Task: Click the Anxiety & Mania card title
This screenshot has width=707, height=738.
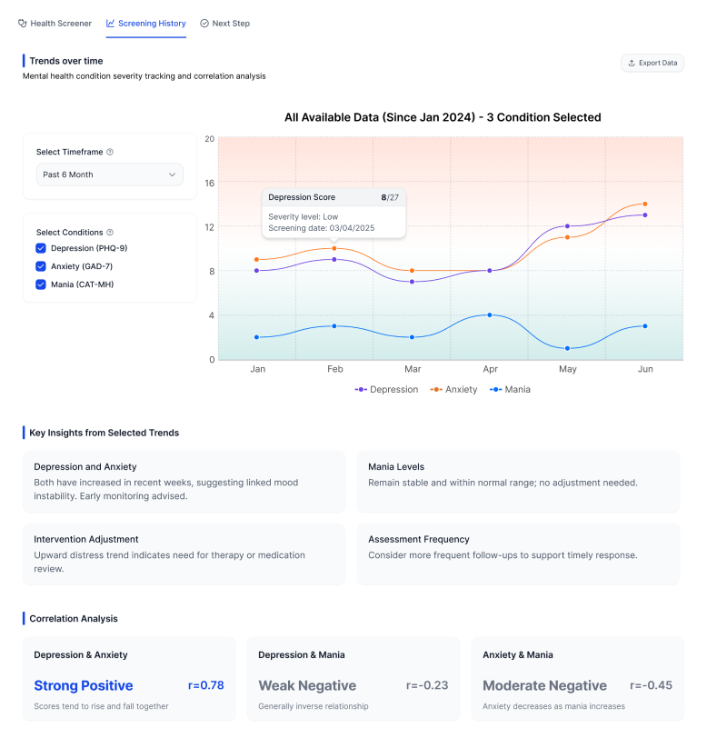Action: pos(518,654)
